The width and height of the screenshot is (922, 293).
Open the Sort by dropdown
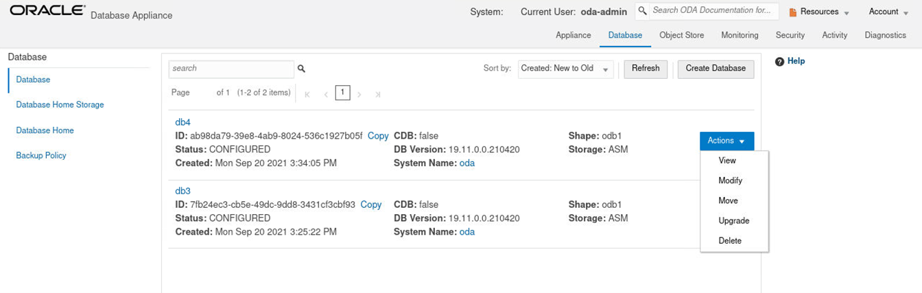click(x=565, y=69)
